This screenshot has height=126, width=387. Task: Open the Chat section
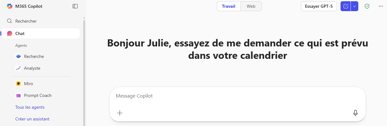pos(20,33)
